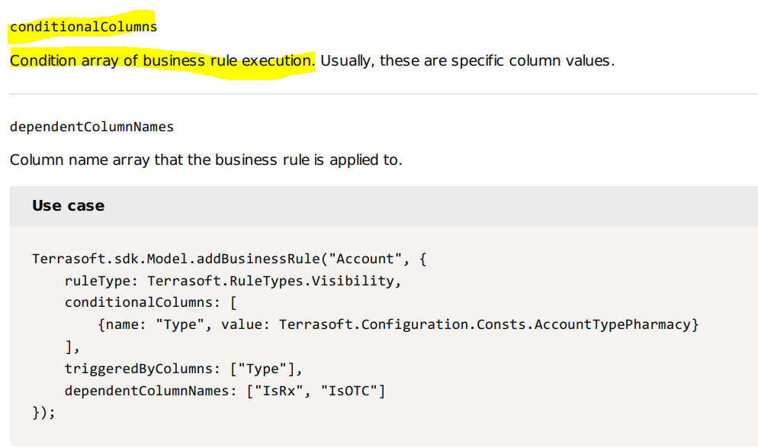Select the "dependentColumnNames" heading above the description
Viewport: 758px width, 448px height.
[x=92, y=127]
